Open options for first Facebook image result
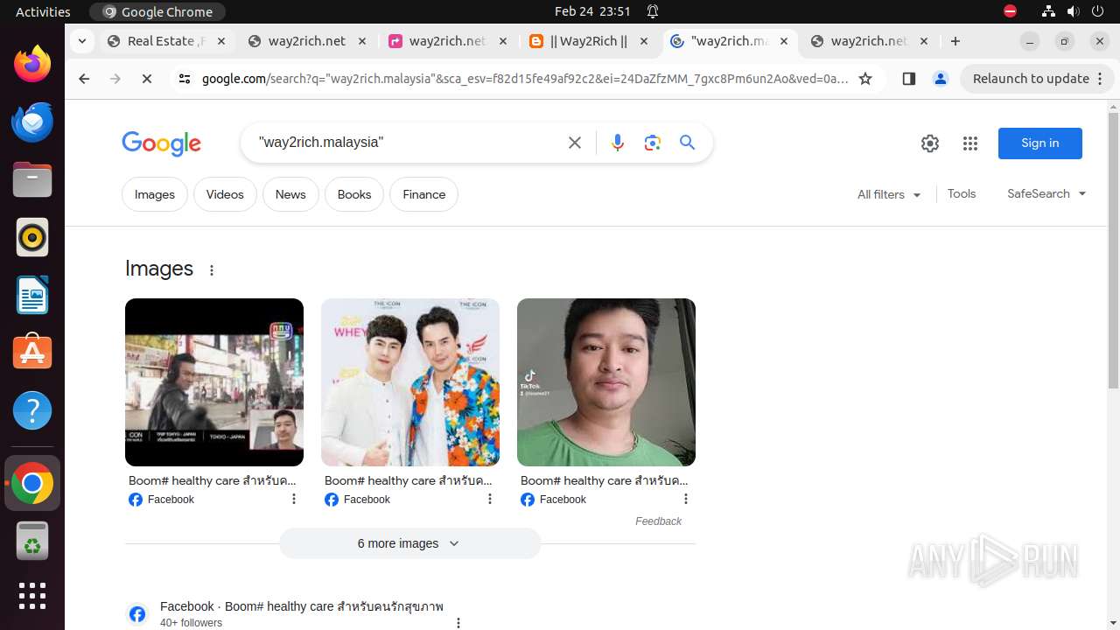 pyautogui.click(x=294, y=499)
